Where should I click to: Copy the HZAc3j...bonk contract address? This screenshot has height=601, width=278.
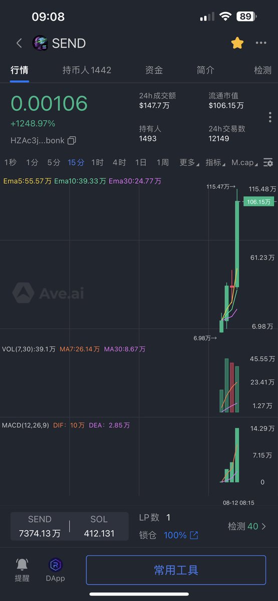point(72,140)
